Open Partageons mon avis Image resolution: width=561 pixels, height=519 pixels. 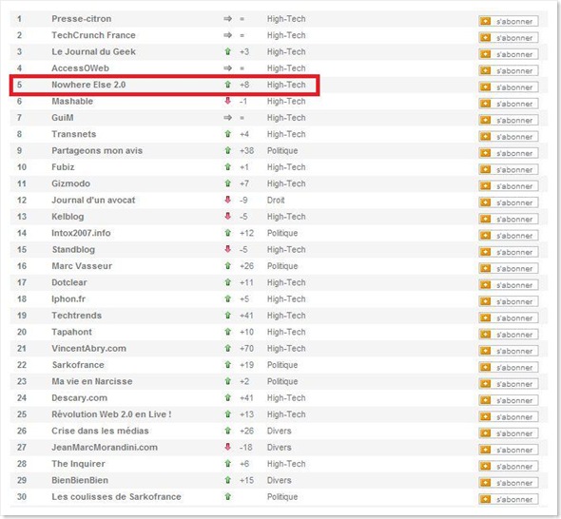pos(97,150)
